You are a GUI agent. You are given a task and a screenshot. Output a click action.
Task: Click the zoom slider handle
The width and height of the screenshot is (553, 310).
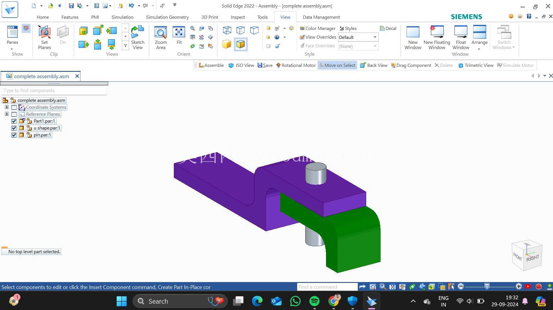[487, 286]
